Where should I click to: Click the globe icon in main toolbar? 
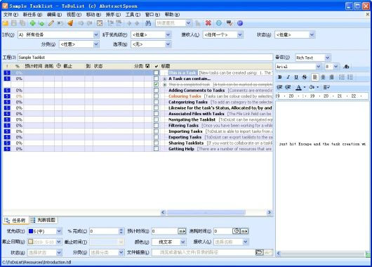(x=240, y=23)
